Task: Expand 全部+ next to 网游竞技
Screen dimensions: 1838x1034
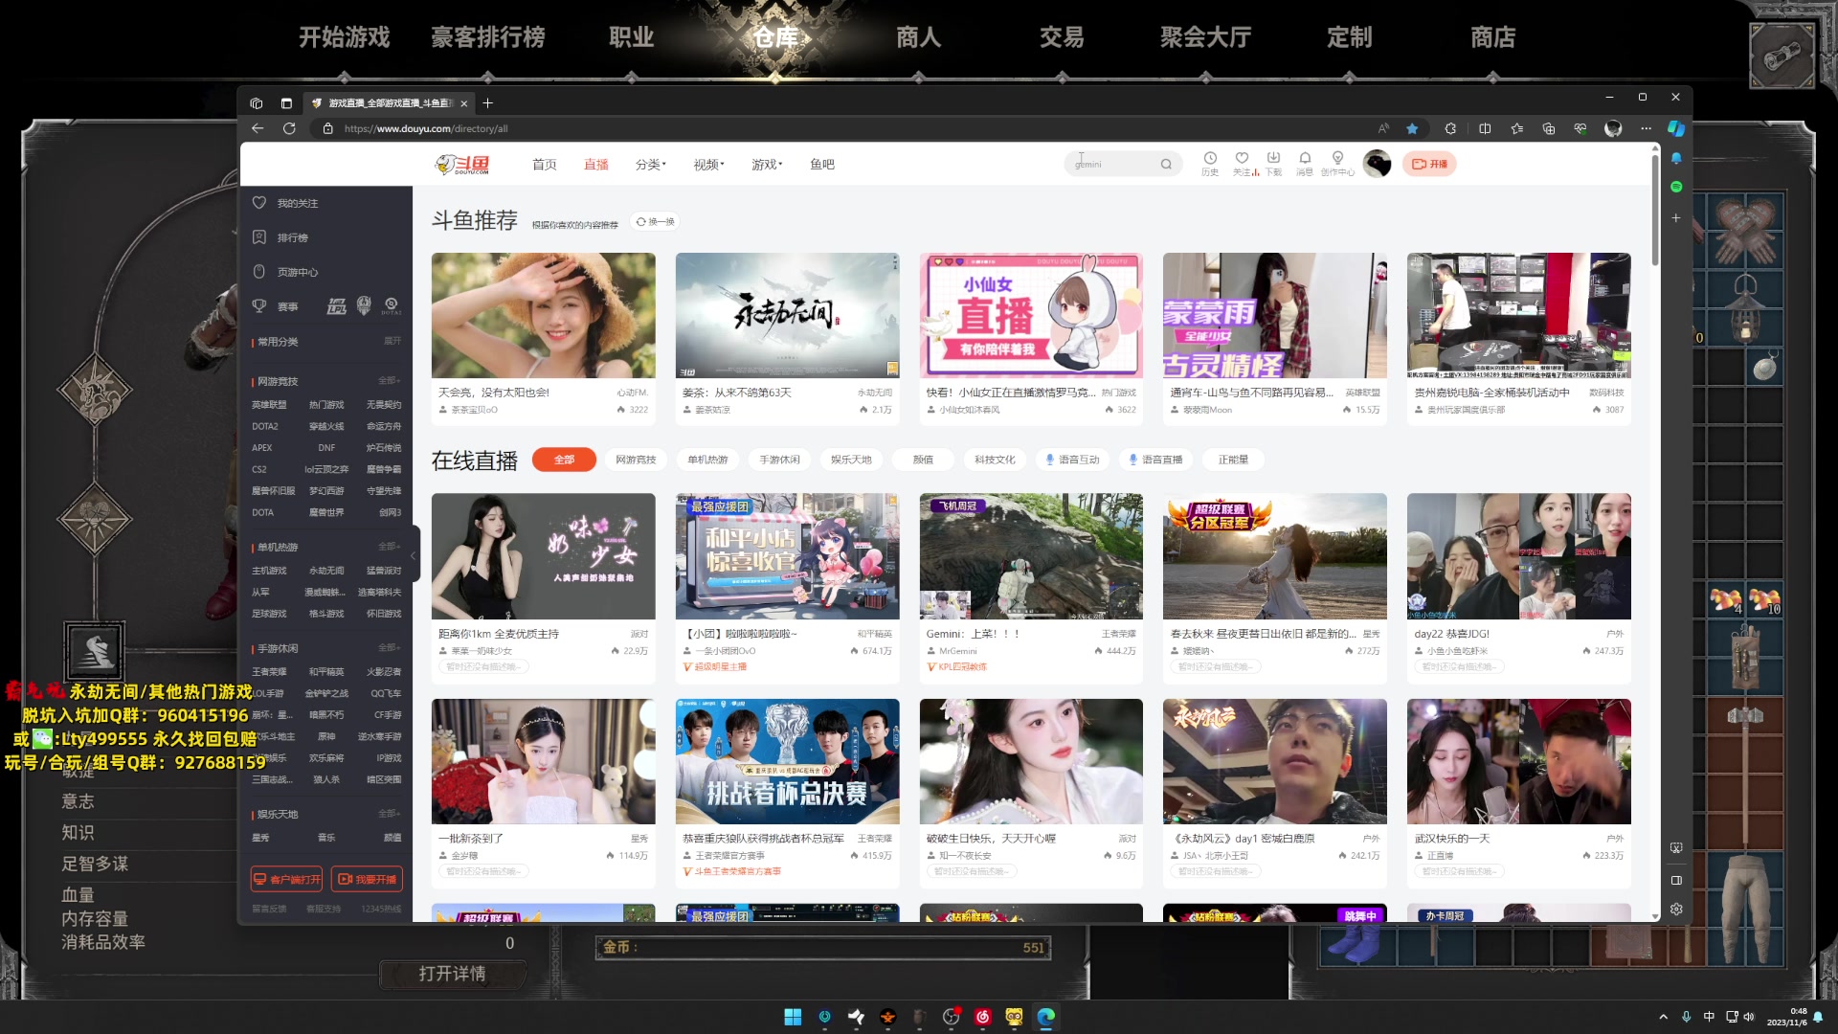Action: [389, 381]
